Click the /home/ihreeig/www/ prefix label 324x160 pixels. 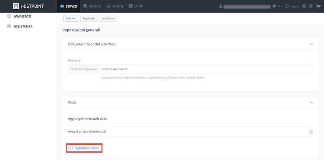coord(84,69)
